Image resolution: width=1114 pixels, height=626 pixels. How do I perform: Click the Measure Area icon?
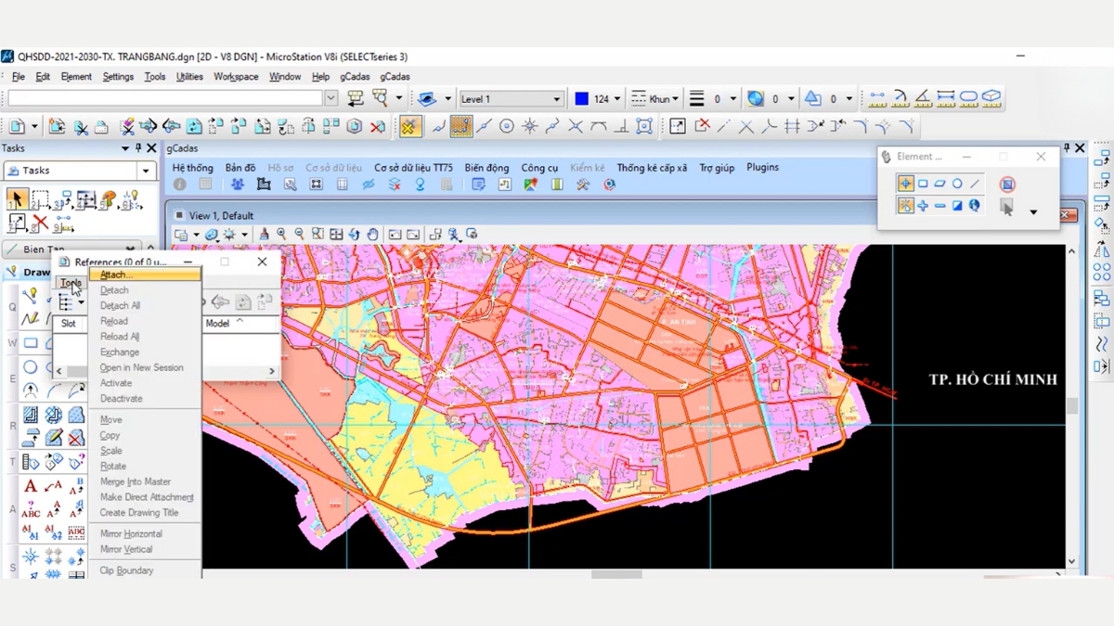tap(968, 97)
